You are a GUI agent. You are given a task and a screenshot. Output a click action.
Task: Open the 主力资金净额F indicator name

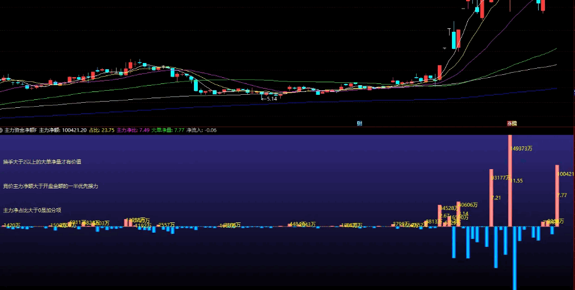pyautogui.click(x=20, y=131)
